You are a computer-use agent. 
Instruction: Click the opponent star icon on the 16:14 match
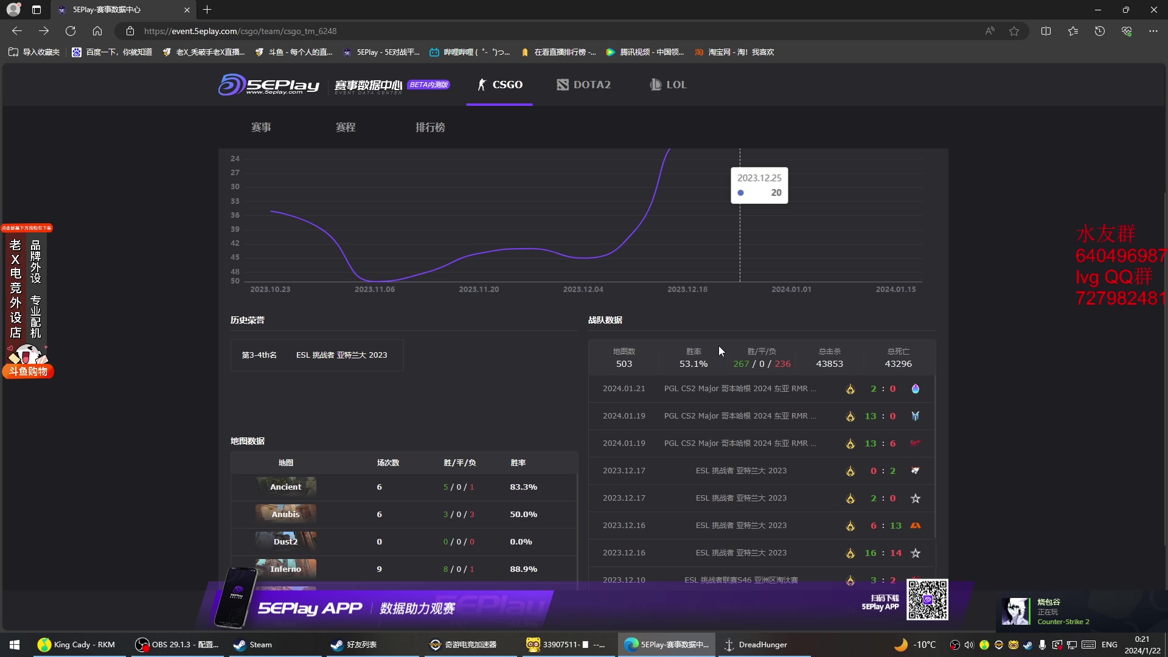(915, 553)
